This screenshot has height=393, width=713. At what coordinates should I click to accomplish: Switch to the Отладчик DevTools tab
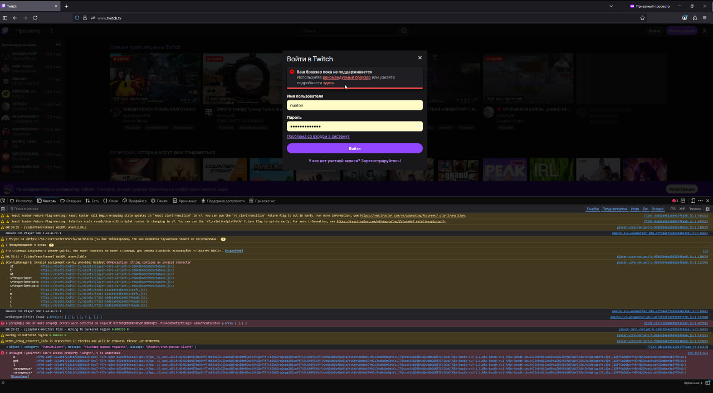71,201
